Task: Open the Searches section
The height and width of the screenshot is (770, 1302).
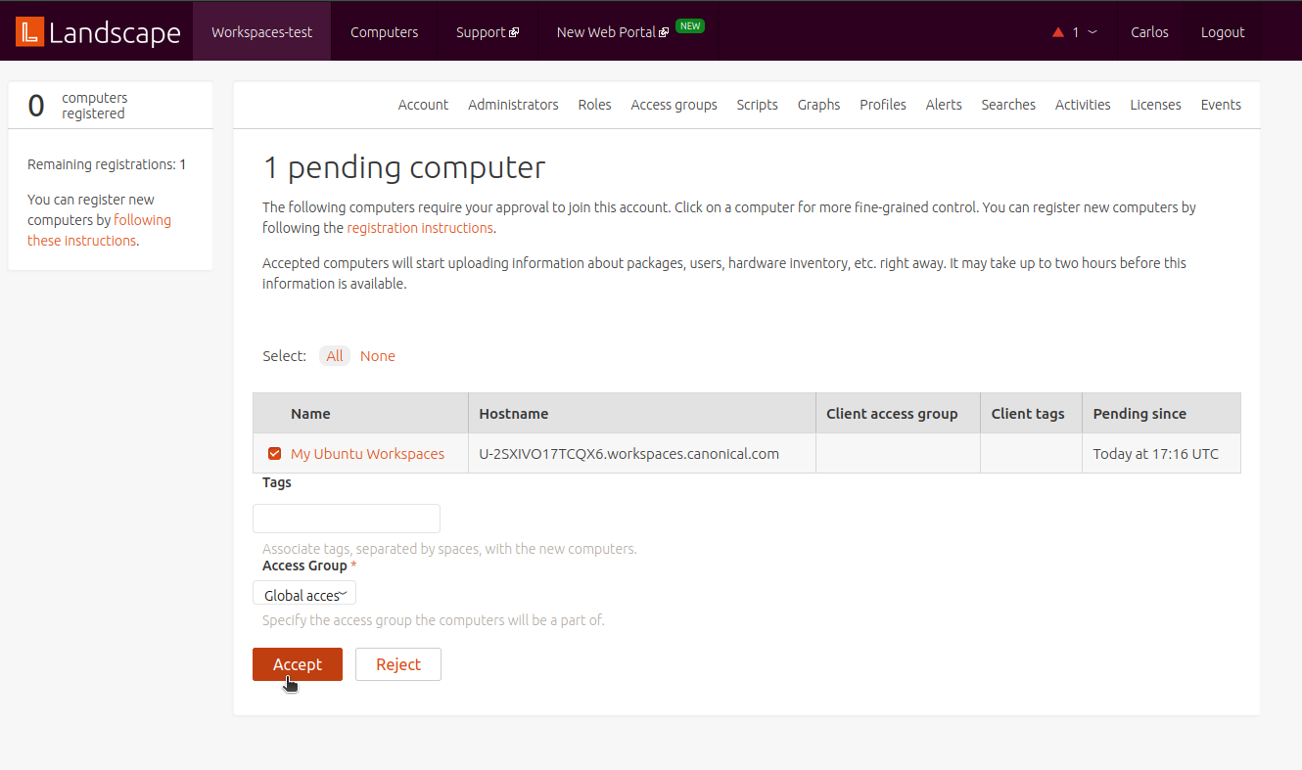Action: tap(1008, 105)
